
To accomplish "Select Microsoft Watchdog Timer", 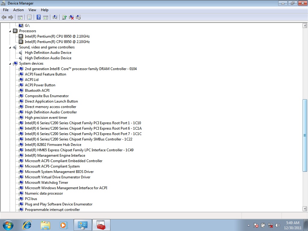I will coord(47,183).
